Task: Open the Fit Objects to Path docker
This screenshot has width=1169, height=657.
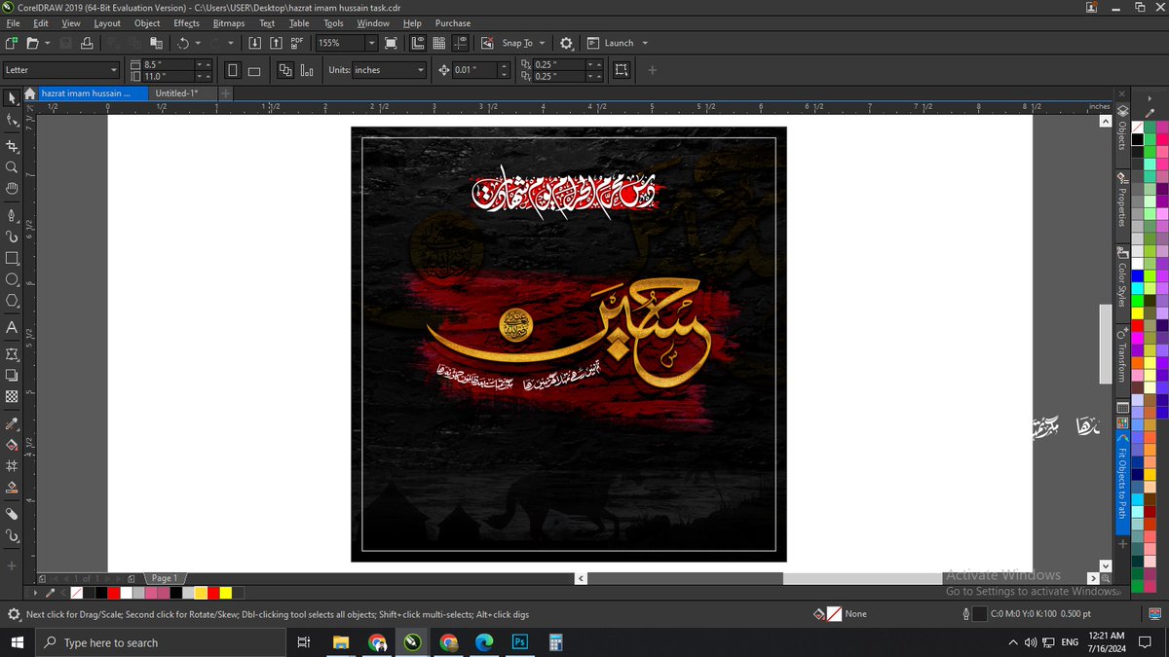Action: tap(1122, 483)
